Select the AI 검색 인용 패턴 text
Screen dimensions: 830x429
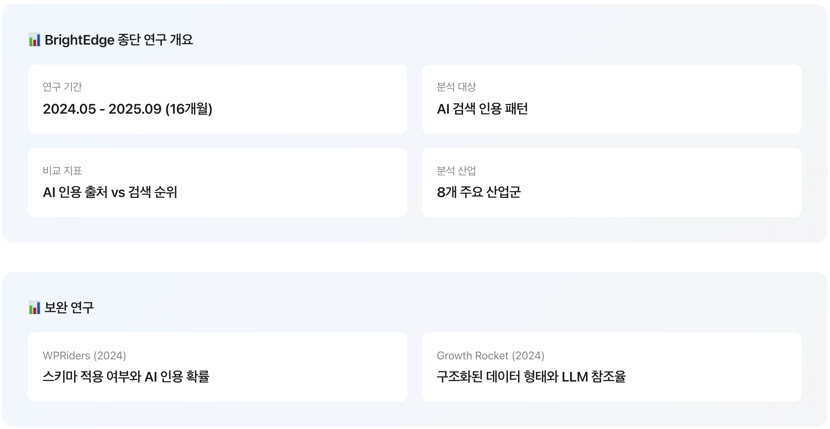tap(482, 109)
